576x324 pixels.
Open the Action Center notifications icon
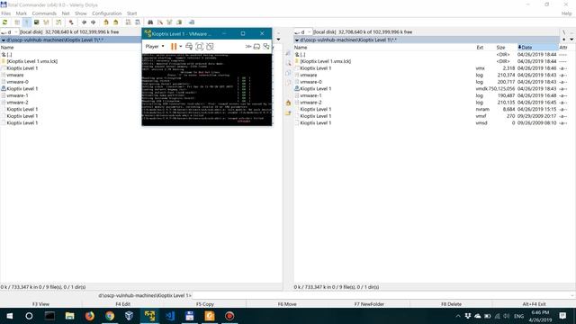pos(562,316)
